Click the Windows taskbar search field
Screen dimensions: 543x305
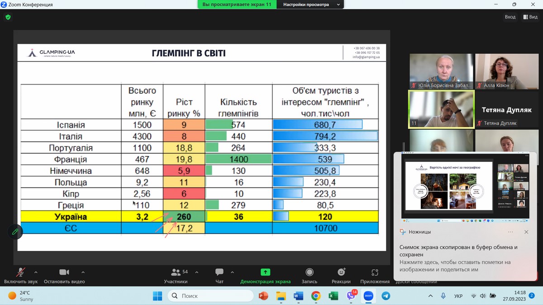pyautogui.click(x=210, y=296)
